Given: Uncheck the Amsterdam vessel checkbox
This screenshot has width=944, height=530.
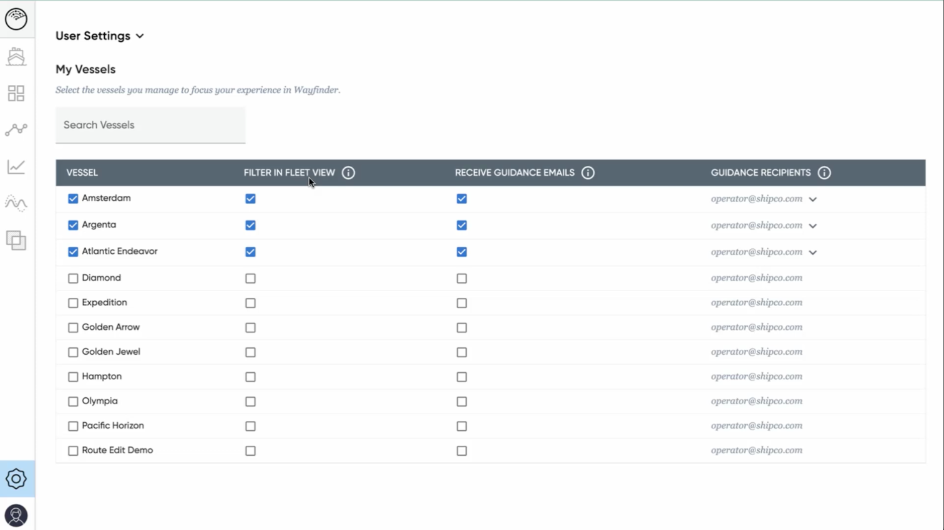Looking at the screenshot, I should click(x=73, y=198).
